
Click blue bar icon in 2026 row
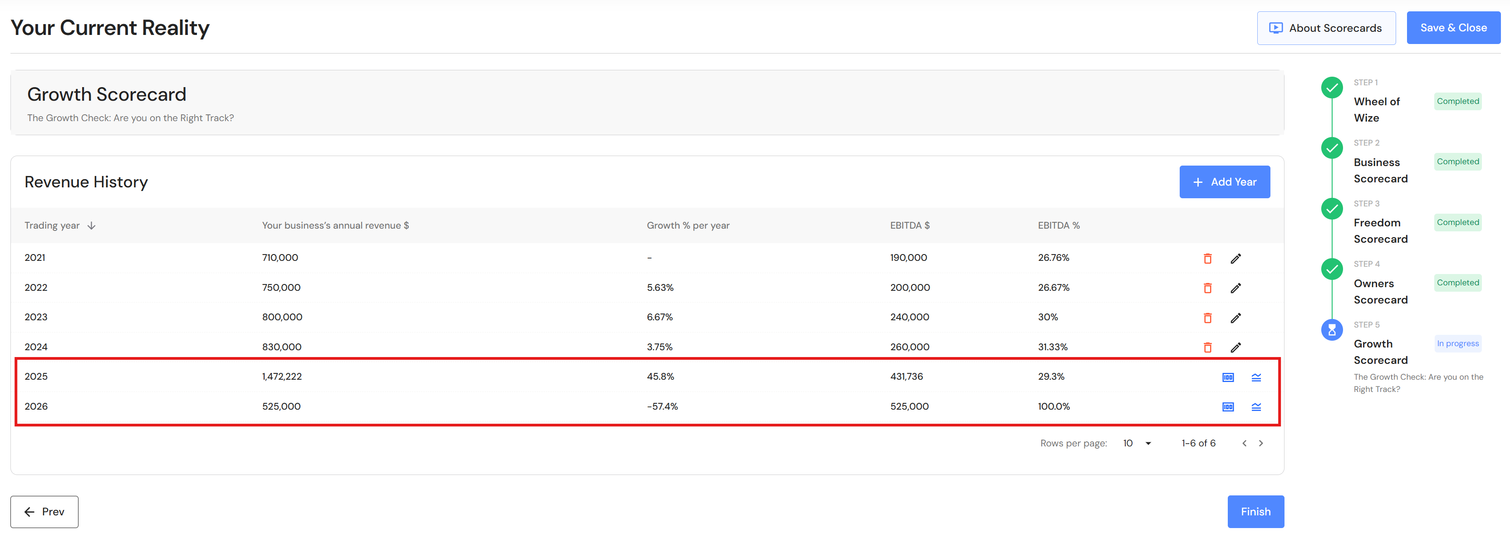click(x=1227, y=407)
